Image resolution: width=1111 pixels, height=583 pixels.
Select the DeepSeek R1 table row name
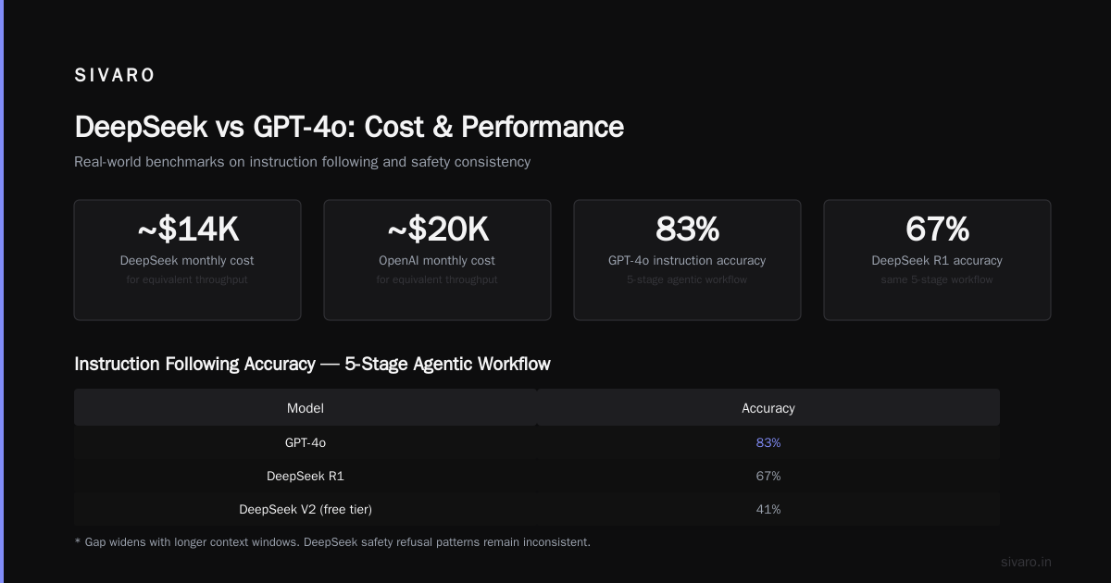coord(306,477)
